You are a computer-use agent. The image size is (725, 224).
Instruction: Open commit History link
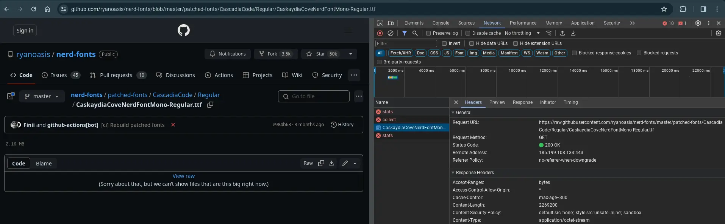pos(342,125)
